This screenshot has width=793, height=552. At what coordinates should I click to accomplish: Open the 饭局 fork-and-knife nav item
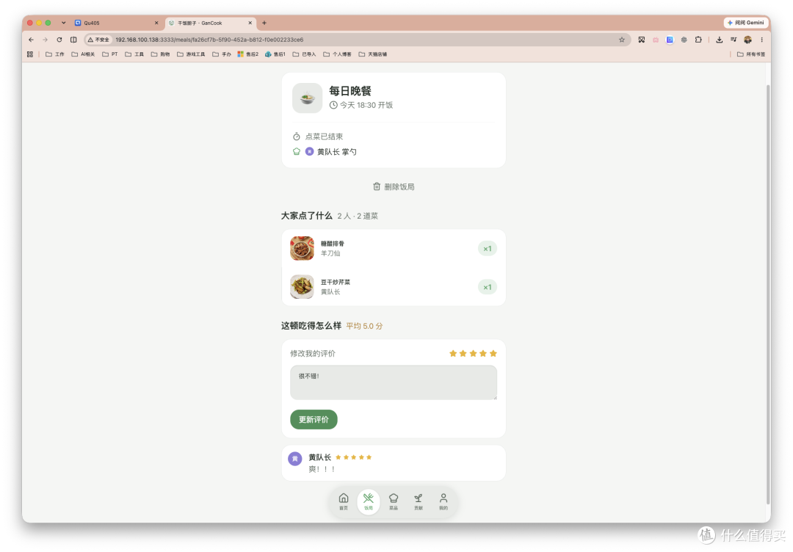[x=368, y=501]
